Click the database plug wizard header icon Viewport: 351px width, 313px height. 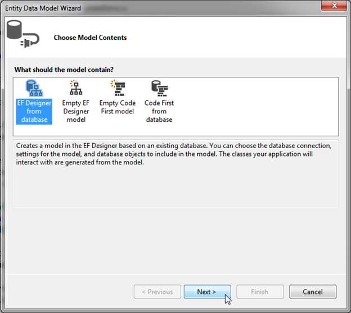point(23,34)
